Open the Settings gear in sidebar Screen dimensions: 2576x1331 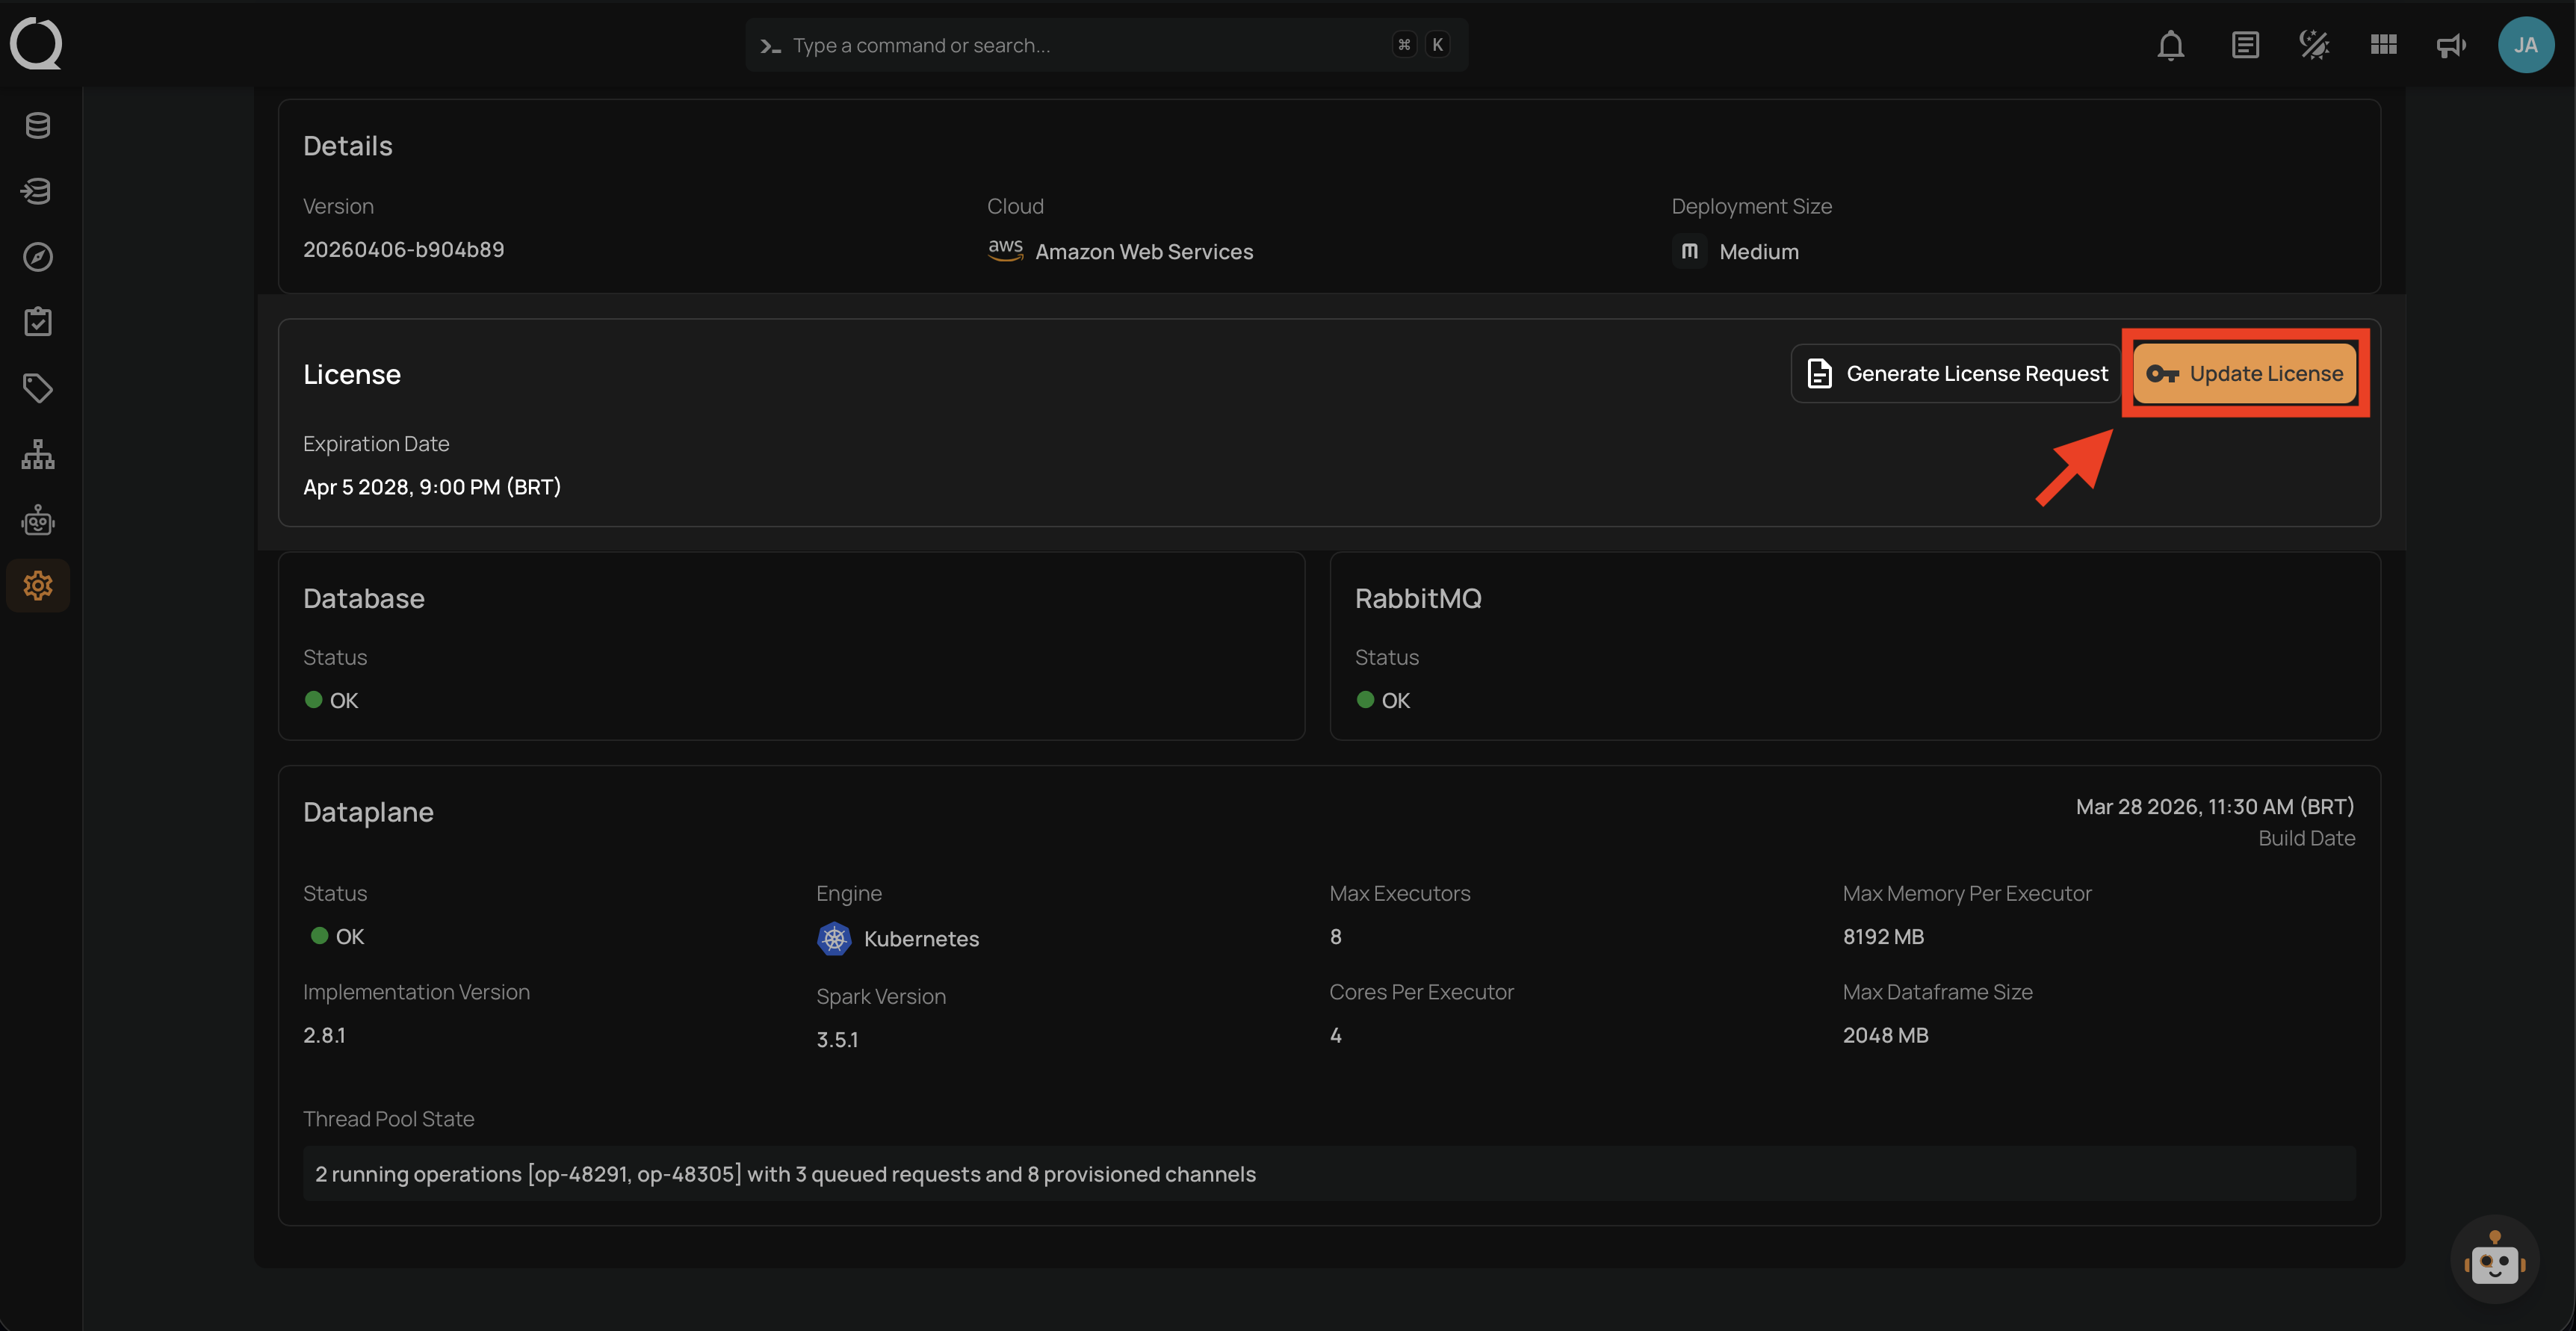pyautogui.click(x=38, y=585)
